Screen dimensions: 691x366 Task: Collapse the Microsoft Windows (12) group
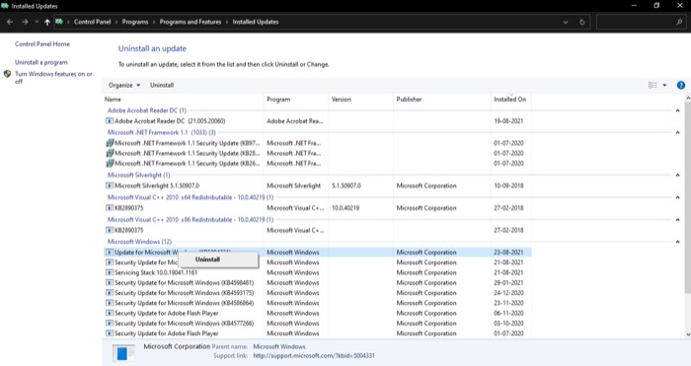pos(678,242)
